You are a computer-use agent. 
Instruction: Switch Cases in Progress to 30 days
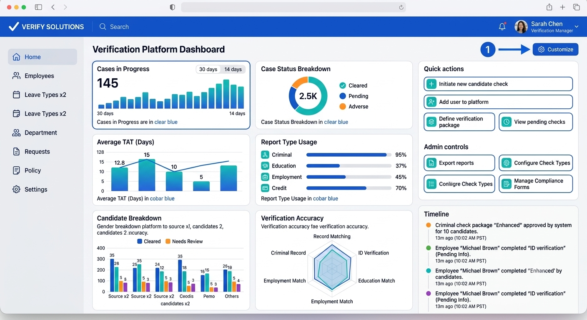coord(208,69)
